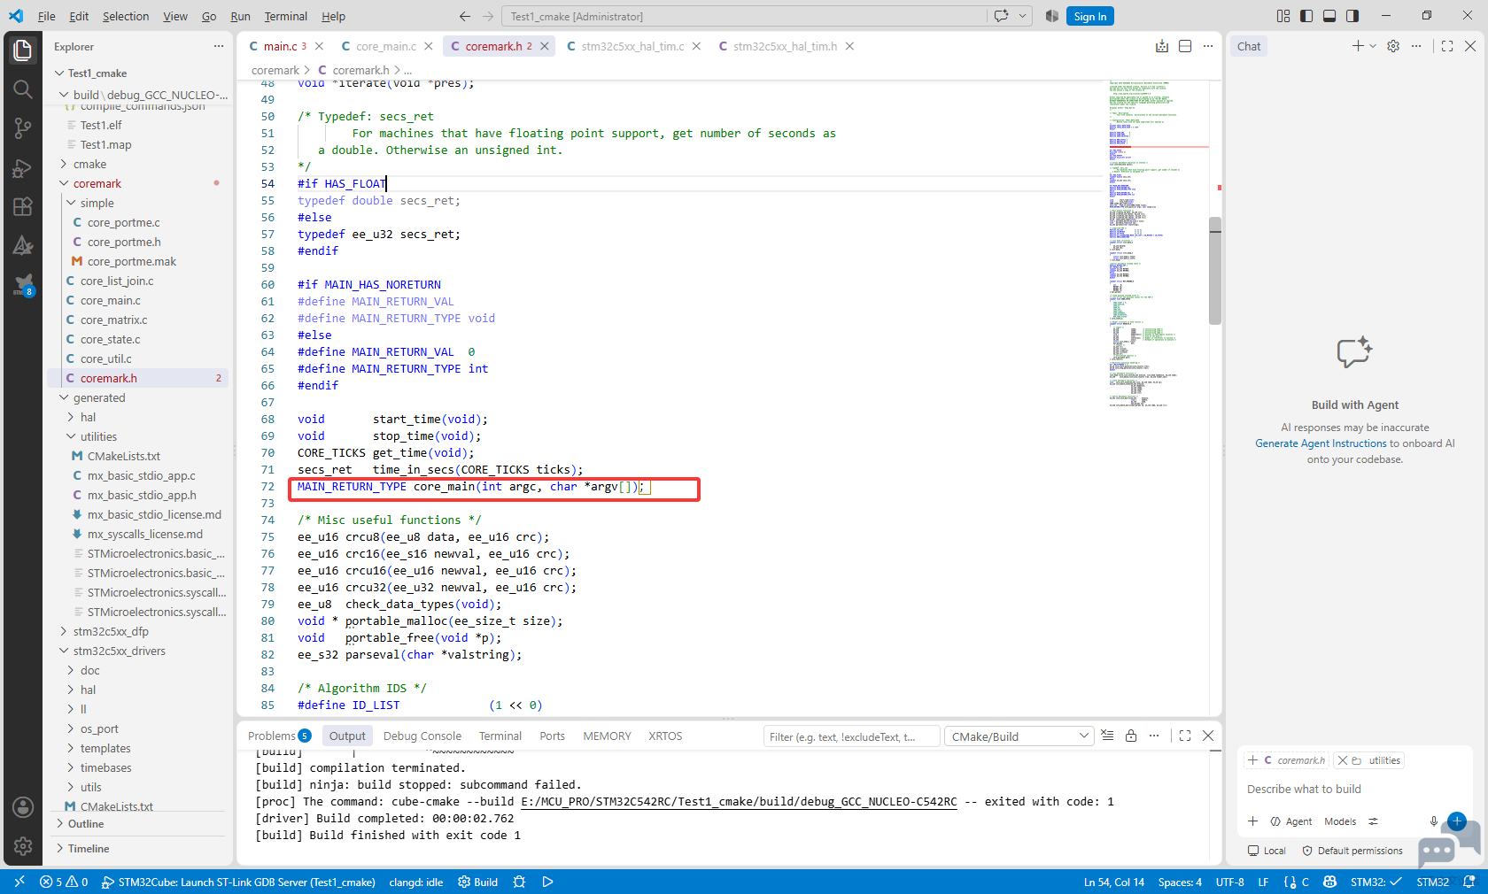Click the Build button in status bar
Viewport: 1488px width, 894px height.
(x=478, y=882)
